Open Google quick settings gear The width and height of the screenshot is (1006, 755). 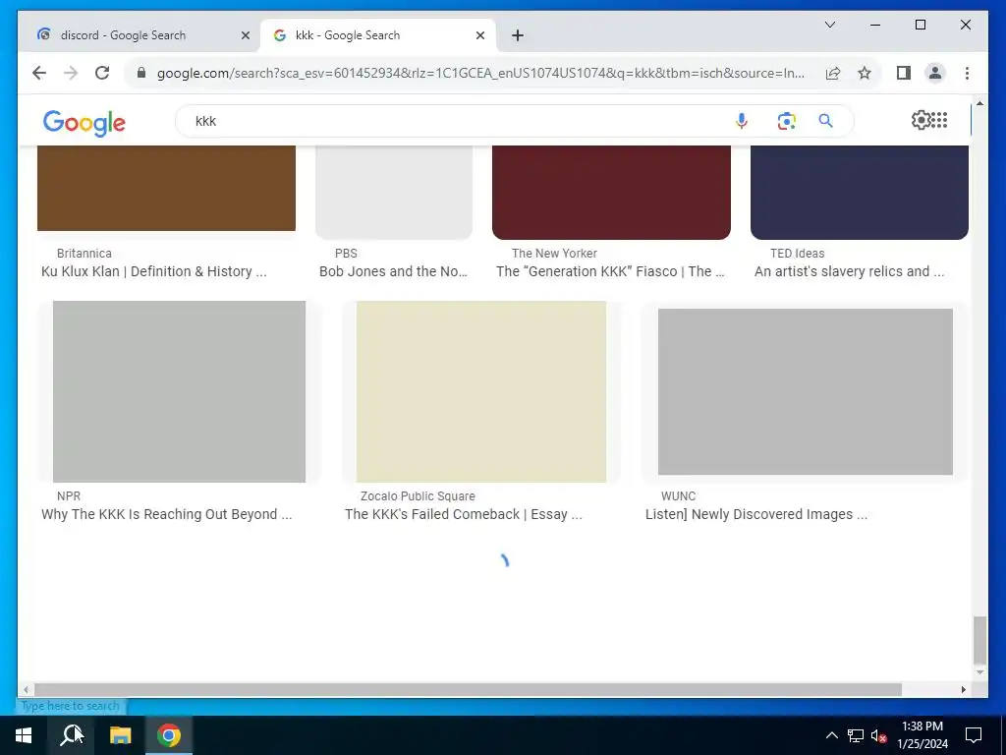click(921, 120)
